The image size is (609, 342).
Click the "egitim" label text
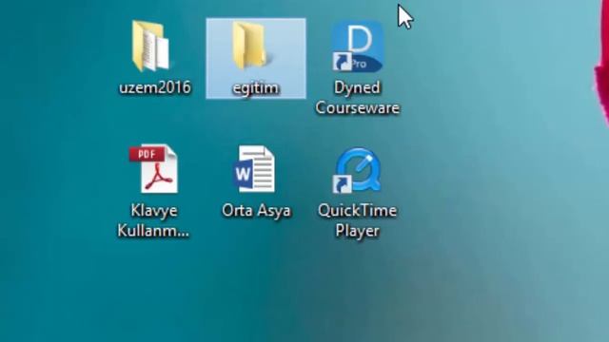[x=255, y=88]
